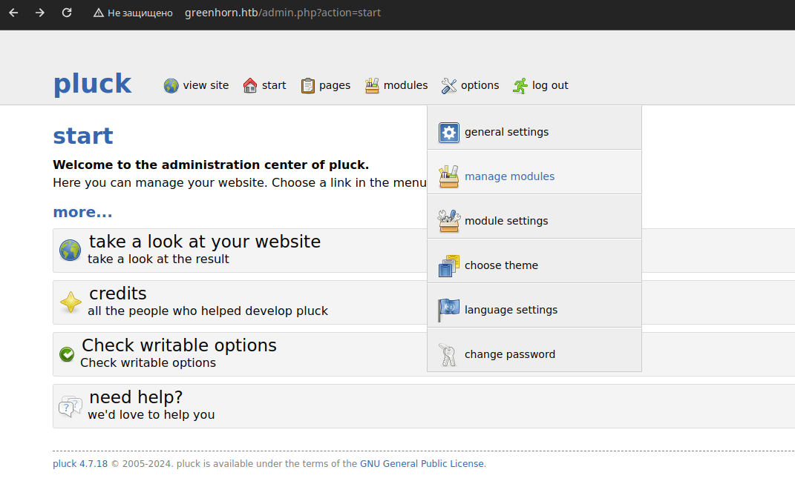The image size is (795, 504).
Task: Click the house icon beside start
Action: pyautogui.click(x=250, y=85)
